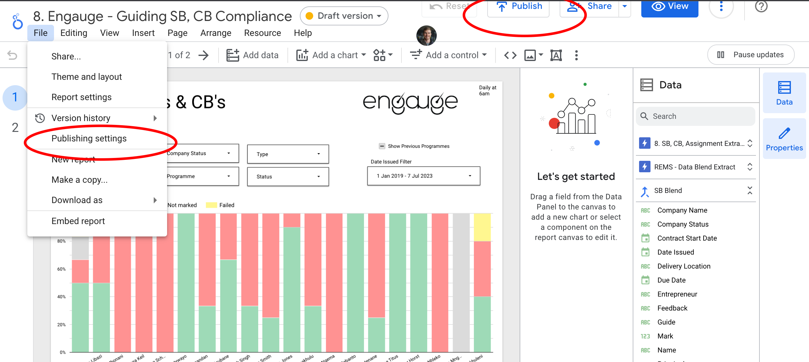Open the help question mark icon
The width and height of the screenshot is (809, 362).
[761, 6]
